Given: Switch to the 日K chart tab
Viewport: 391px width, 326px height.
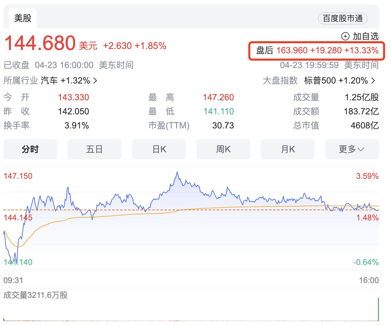Looking at the screenshot, I should (159, 149).
